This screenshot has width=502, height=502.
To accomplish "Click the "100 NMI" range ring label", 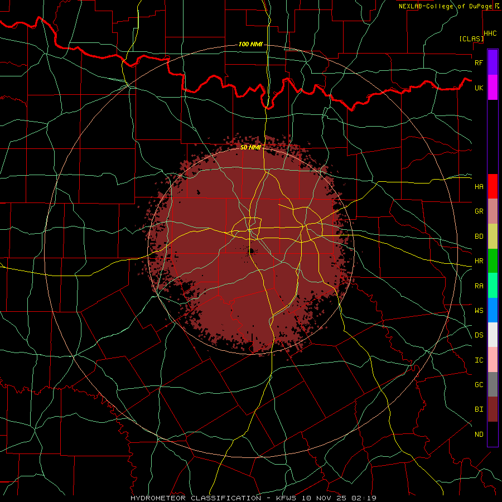I will 250,44.
